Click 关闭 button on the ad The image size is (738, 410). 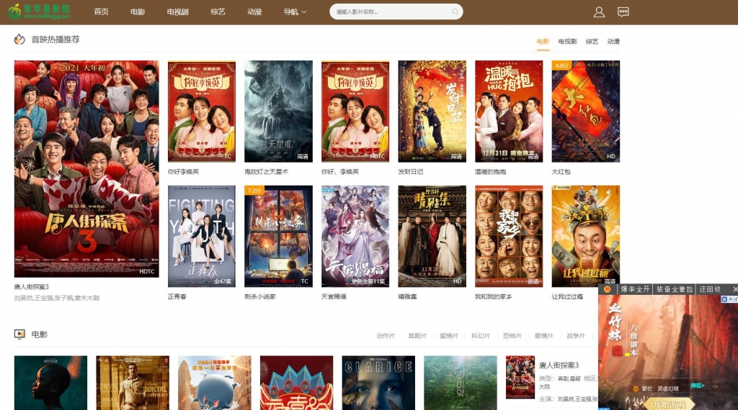(729, 299)
